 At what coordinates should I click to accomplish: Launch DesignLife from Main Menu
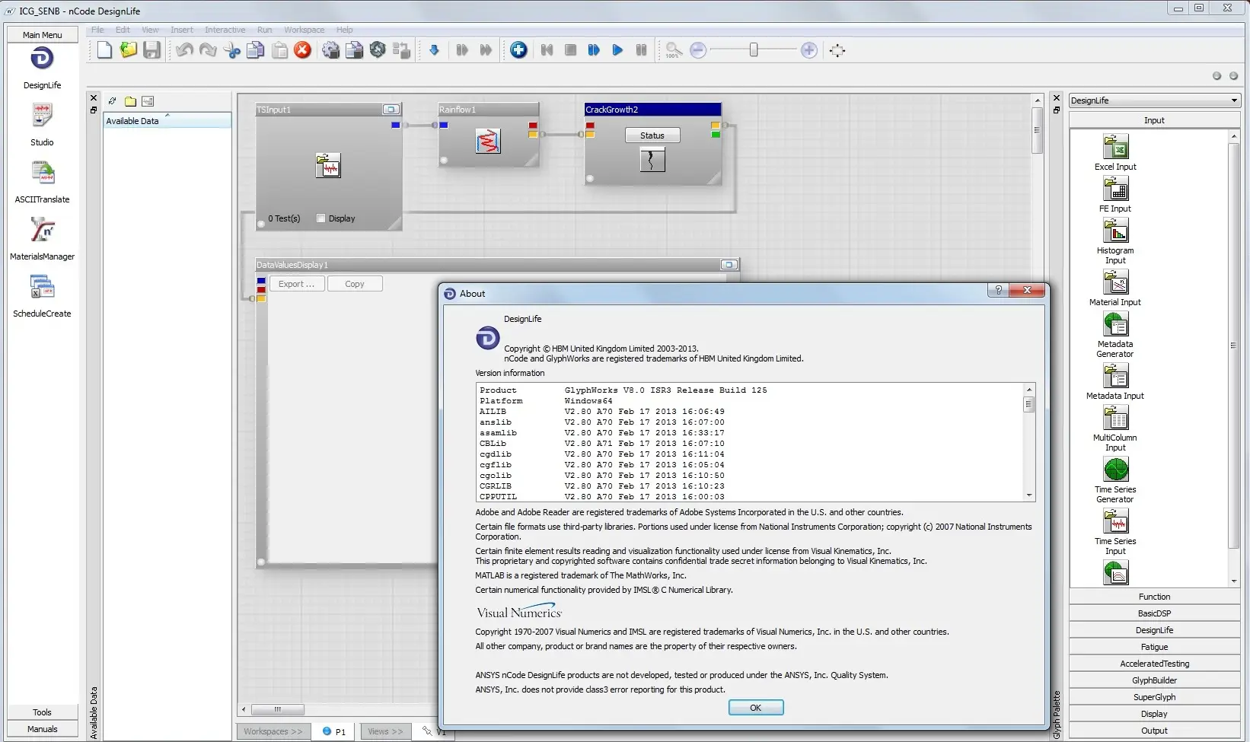[x=42, y=59]
